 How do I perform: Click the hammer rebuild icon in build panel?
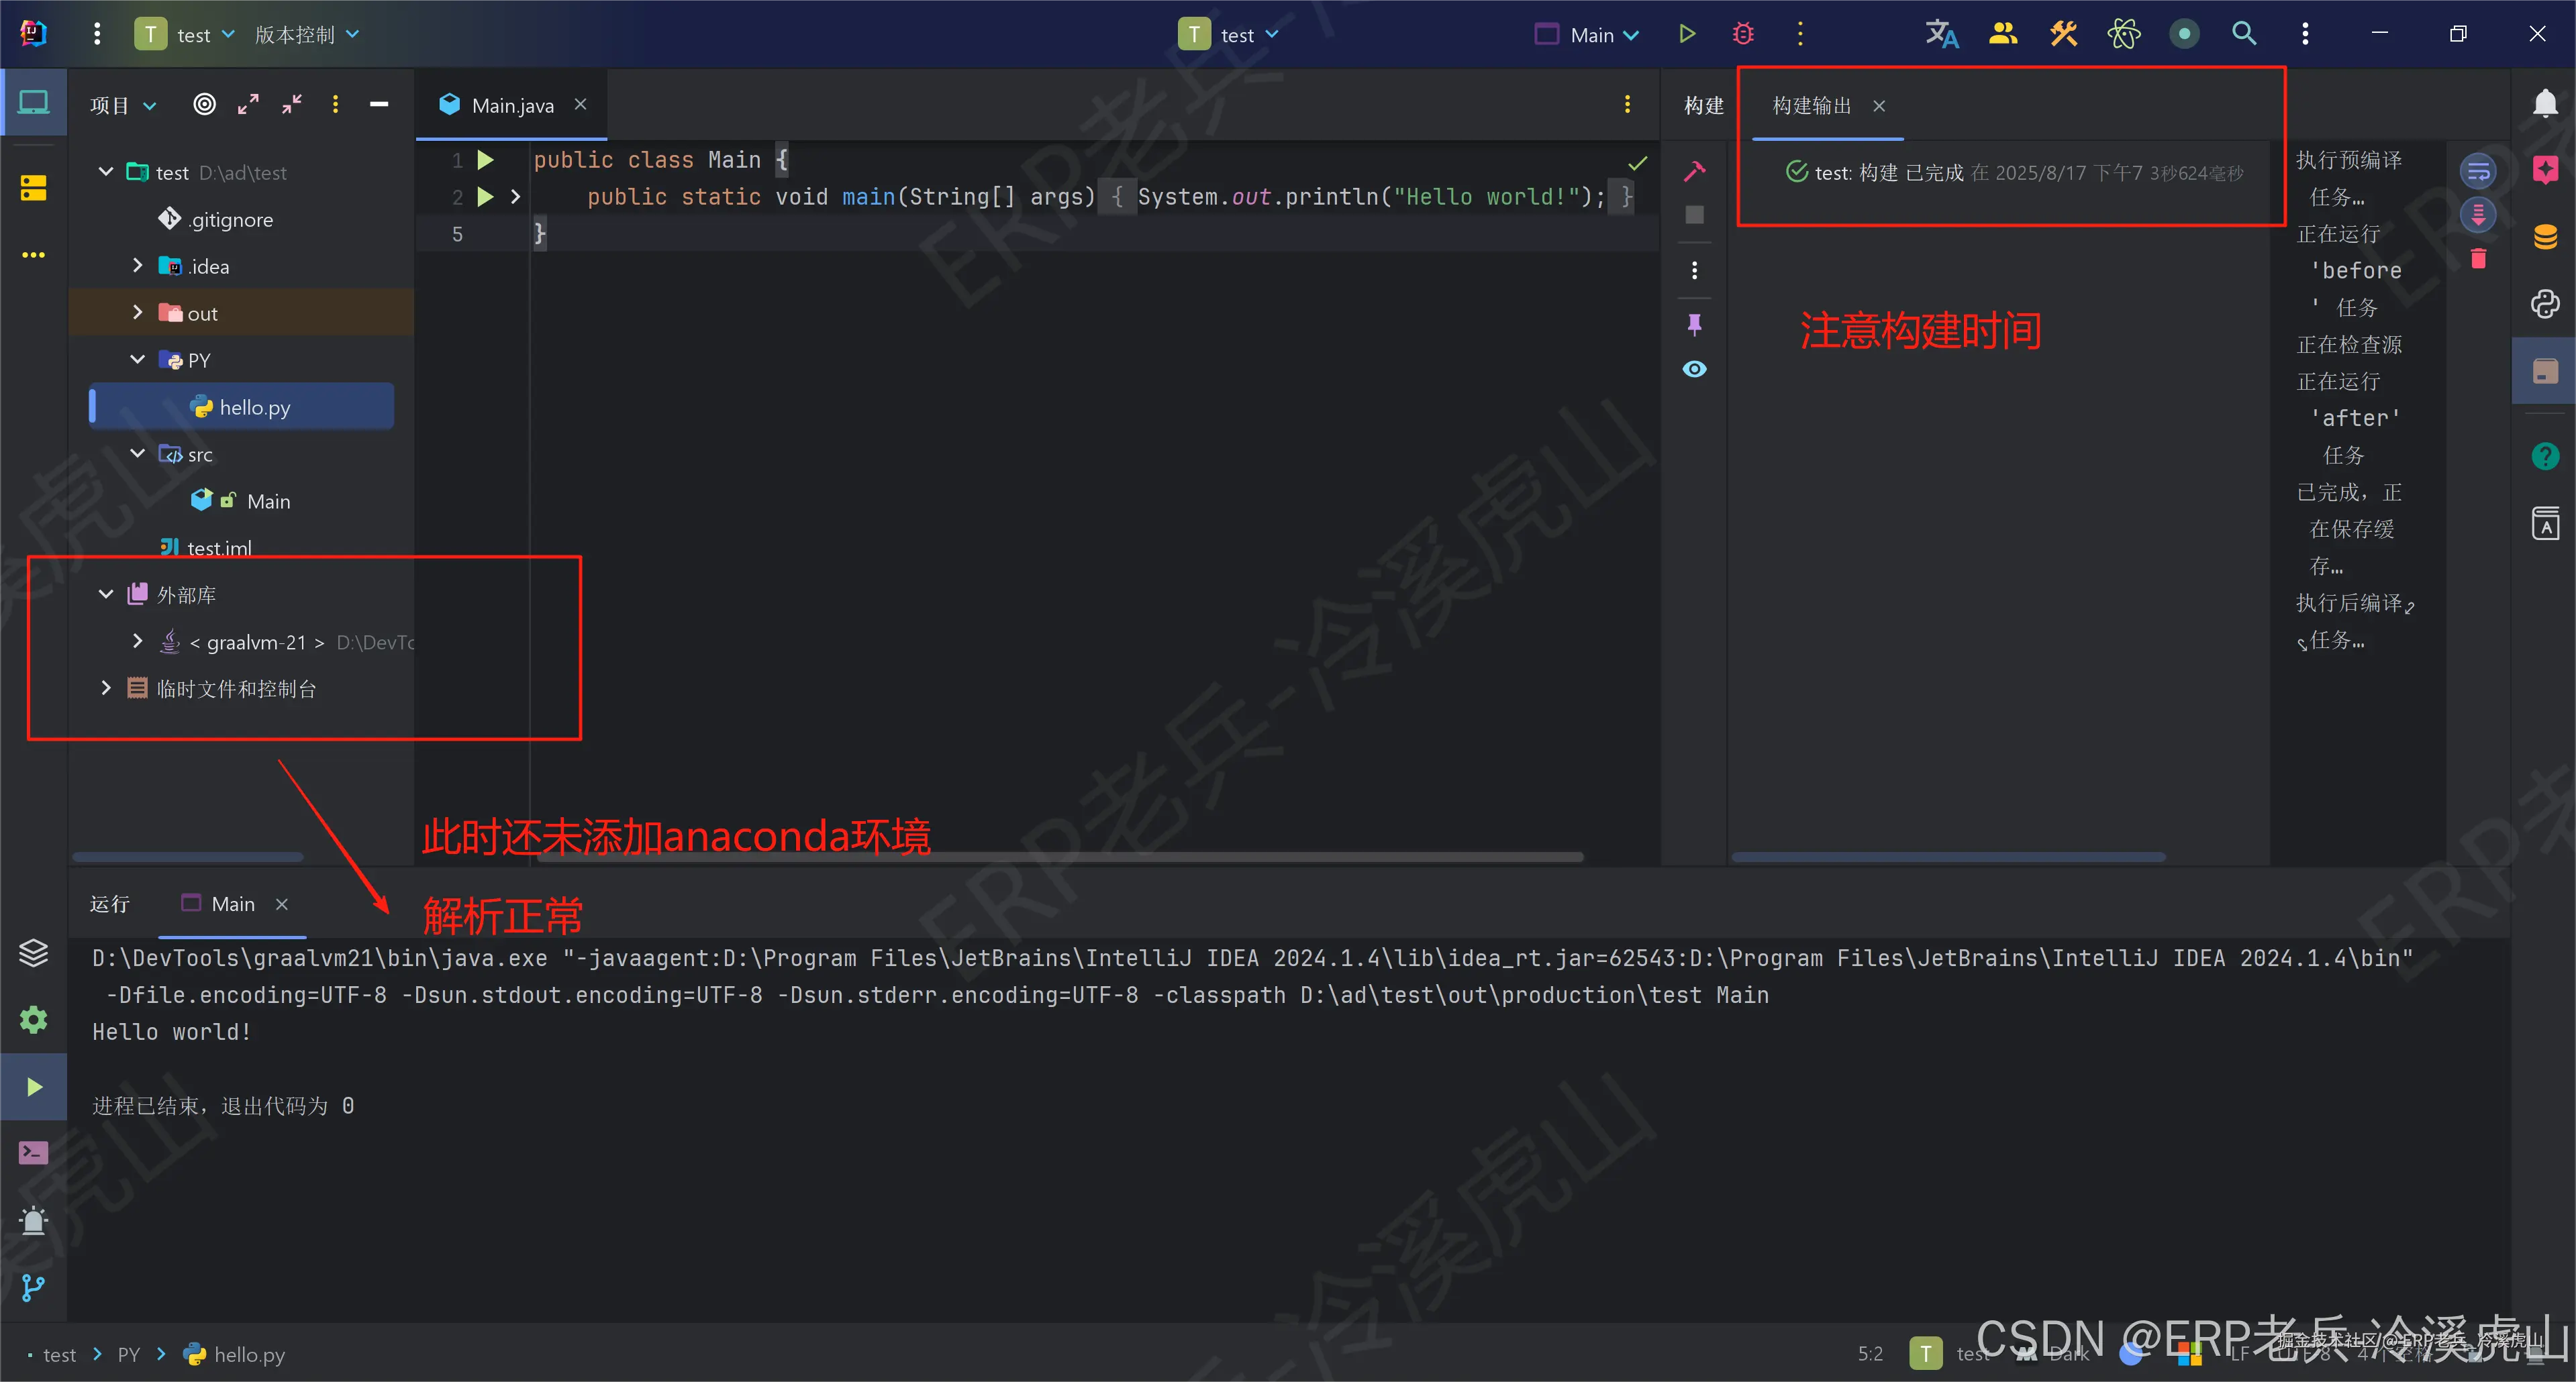[x=1694, y=172]
